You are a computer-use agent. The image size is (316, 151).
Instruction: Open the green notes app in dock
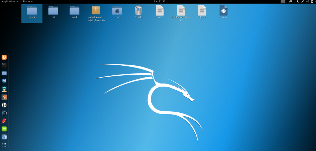pyautogui.click(x=4, y=129)
